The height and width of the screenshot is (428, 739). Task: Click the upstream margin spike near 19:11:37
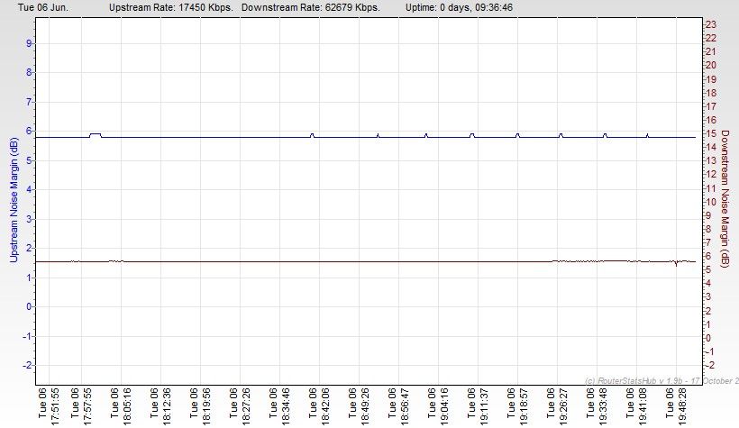(x=471, y=135)
